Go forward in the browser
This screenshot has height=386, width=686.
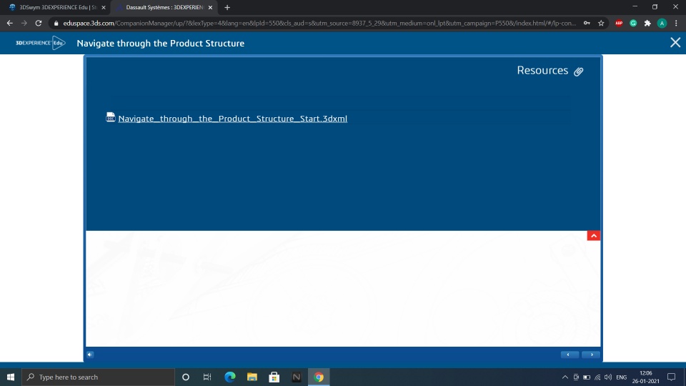(x=24, y=23)
